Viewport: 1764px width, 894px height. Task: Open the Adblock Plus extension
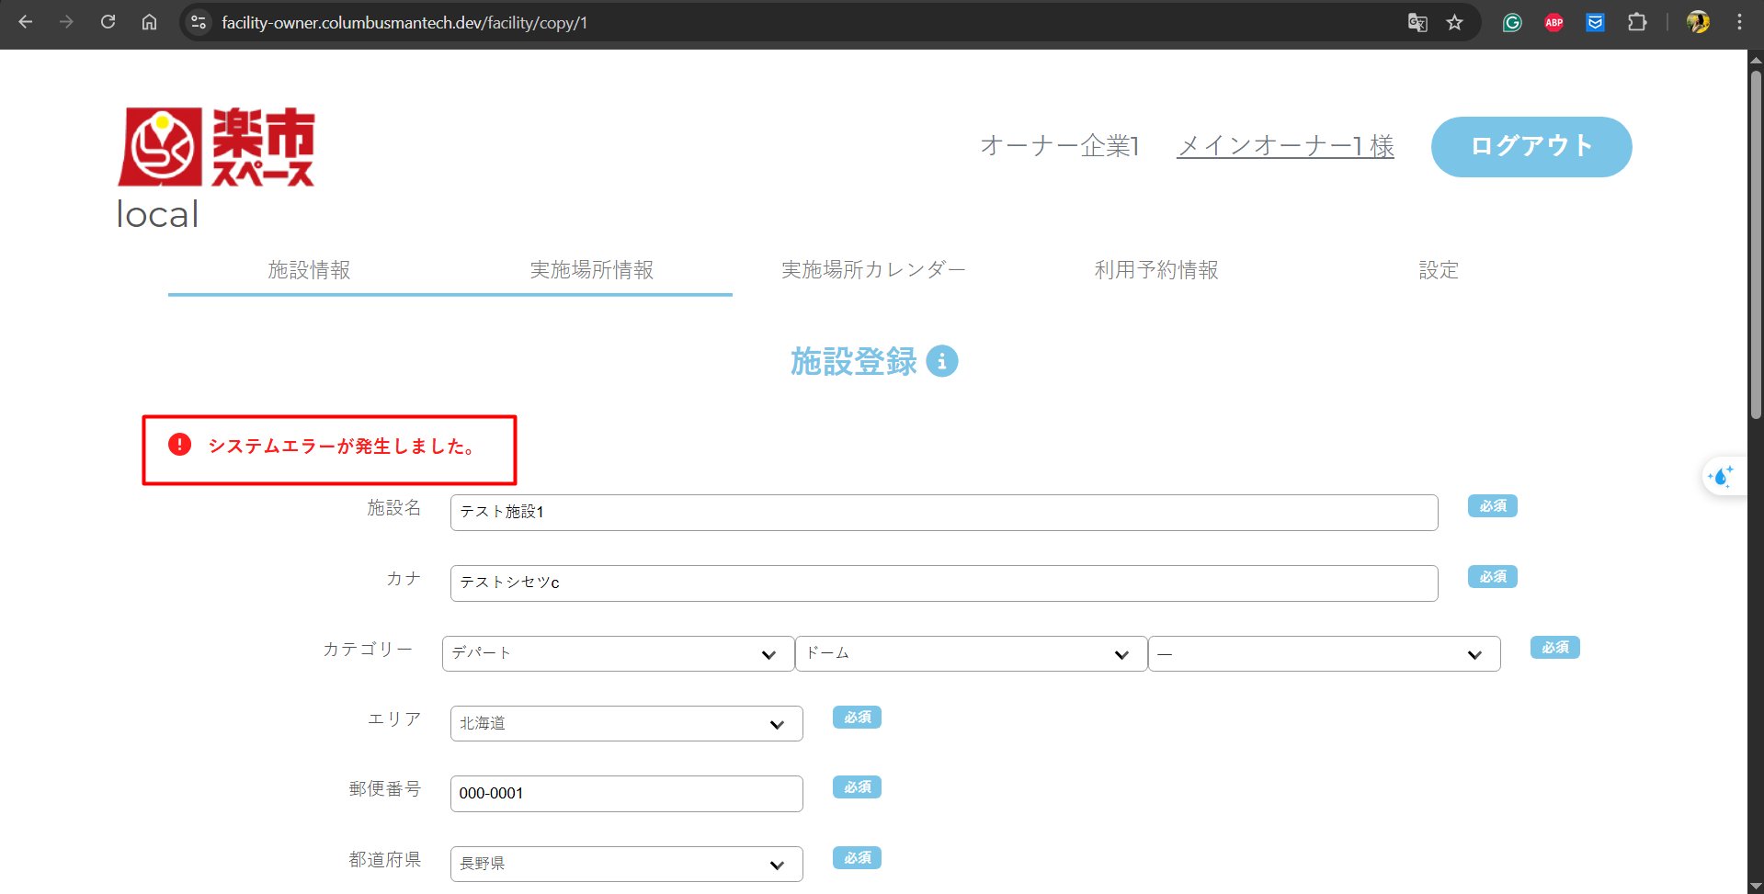click(x=1553, y=22)
